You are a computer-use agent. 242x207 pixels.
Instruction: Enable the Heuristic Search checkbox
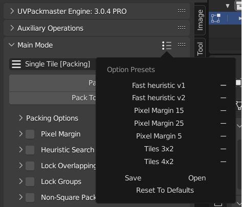30,150
